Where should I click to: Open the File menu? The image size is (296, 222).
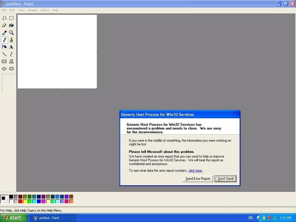[4, 10]
